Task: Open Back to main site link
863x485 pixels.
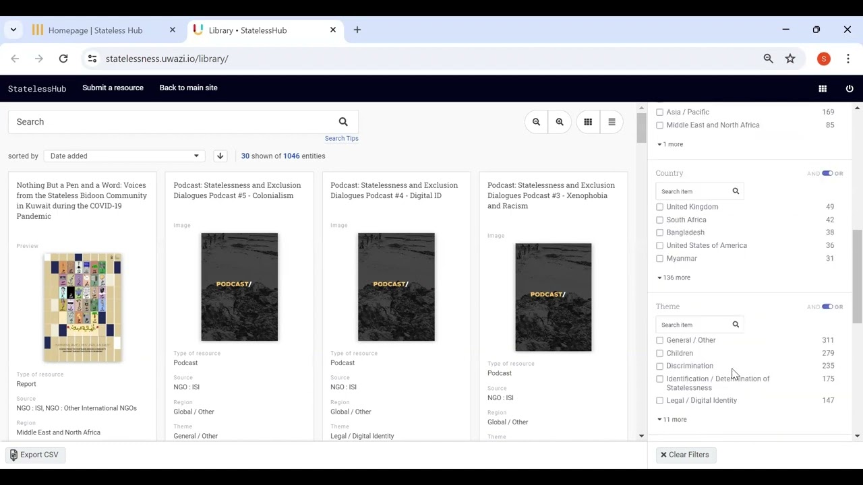Action: [x=188, y=88]
